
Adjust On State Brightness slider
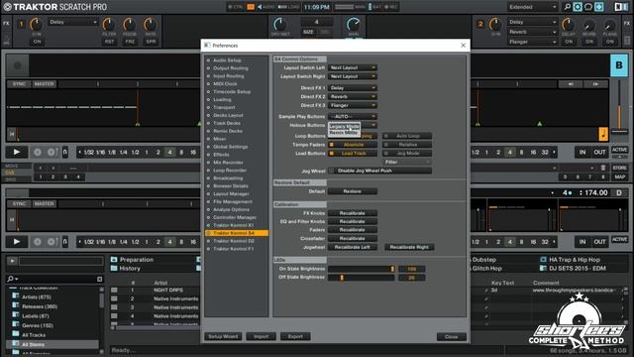pos(362,269)
